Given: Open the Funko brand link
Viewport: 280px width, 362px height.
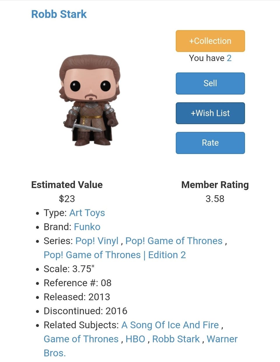Looking at the screenshot, I should tap(87, 227).
